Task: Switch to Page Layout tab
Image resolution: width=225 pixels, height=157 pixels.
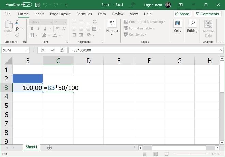Action: click(x=60, y=14)
